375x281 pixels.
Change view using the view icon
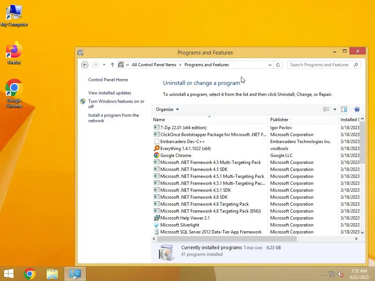(x=326, y=109)
